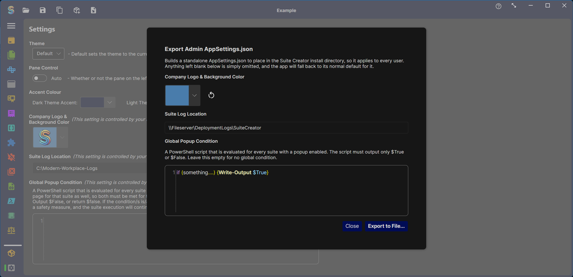The width and height of the screenshot is (573, 277).
Task: Click the '$True' variable in the script
Action: coord(260,172)
